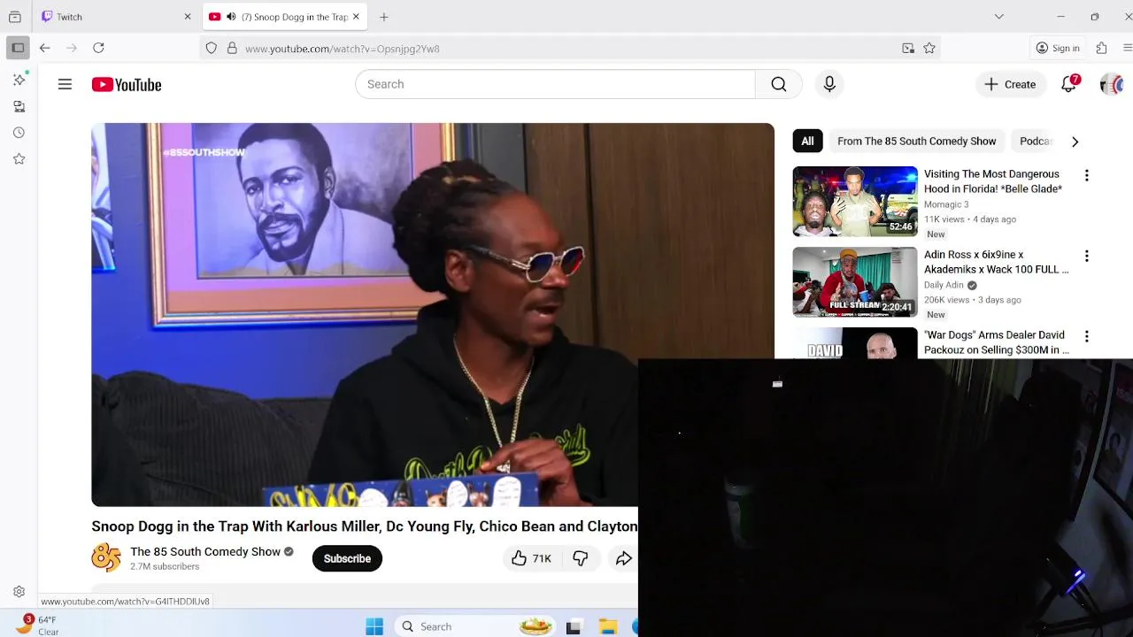Select From The 85 South Comedy Show chip
The width and height of the screenshot is (1133, 637).
916,142
